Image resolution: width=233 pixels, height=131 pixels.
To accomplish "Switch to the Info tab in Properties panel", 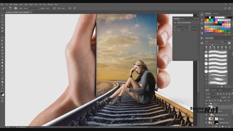I will 183,19.
